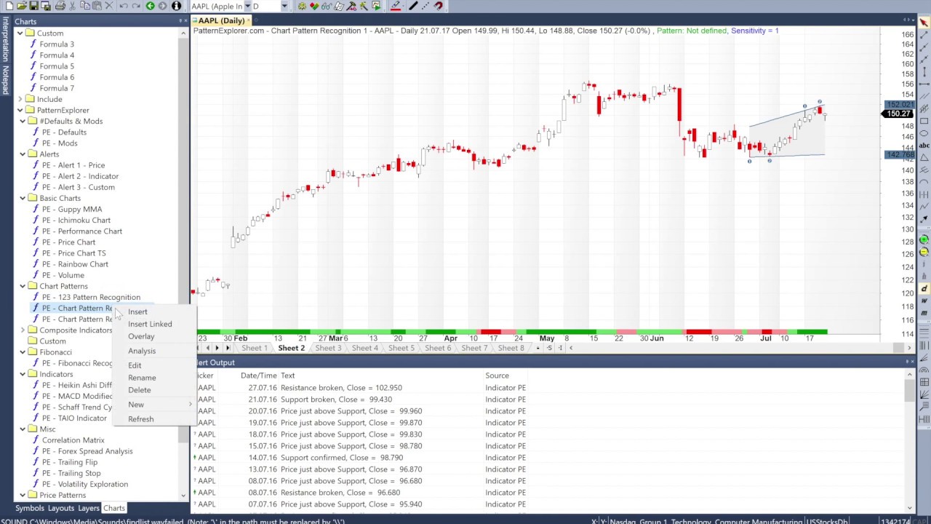Select the Horizontal line drawing tool
The width and height of the screenshot is (931, 524).
924,84
